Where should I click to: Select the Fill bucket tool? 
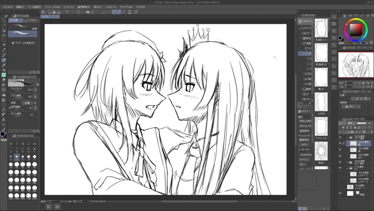coord(4,95)
